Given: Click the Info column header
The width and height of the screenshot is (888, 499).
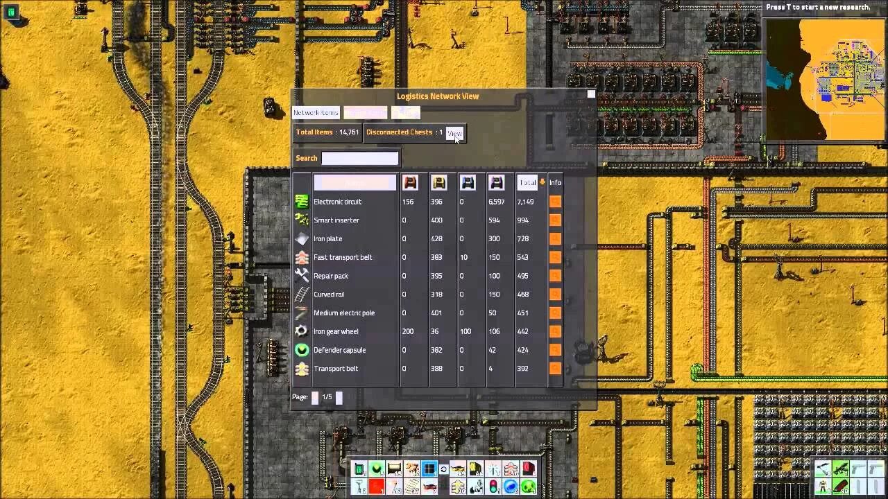Looking at the screenshot, I should [555, 182].
